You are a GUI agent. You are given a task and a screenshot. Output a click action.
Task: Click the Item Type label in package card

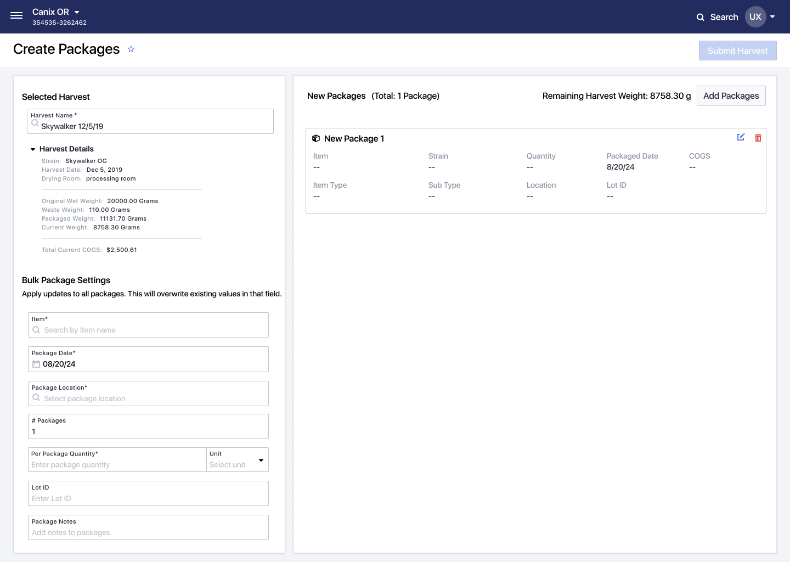(x=330, y=185)
